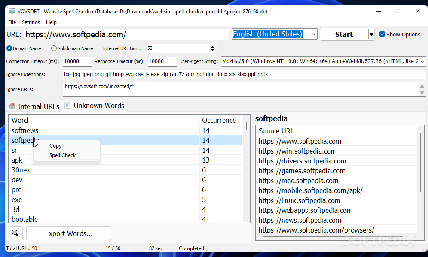This screenshot has height=257, width=428.
Task: Select the 'softnews' word row
Action: (x=126, y=130)
